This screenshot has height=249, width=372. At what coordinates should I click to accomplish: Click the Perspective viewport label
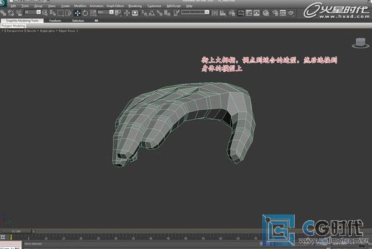tap(15, 31)
